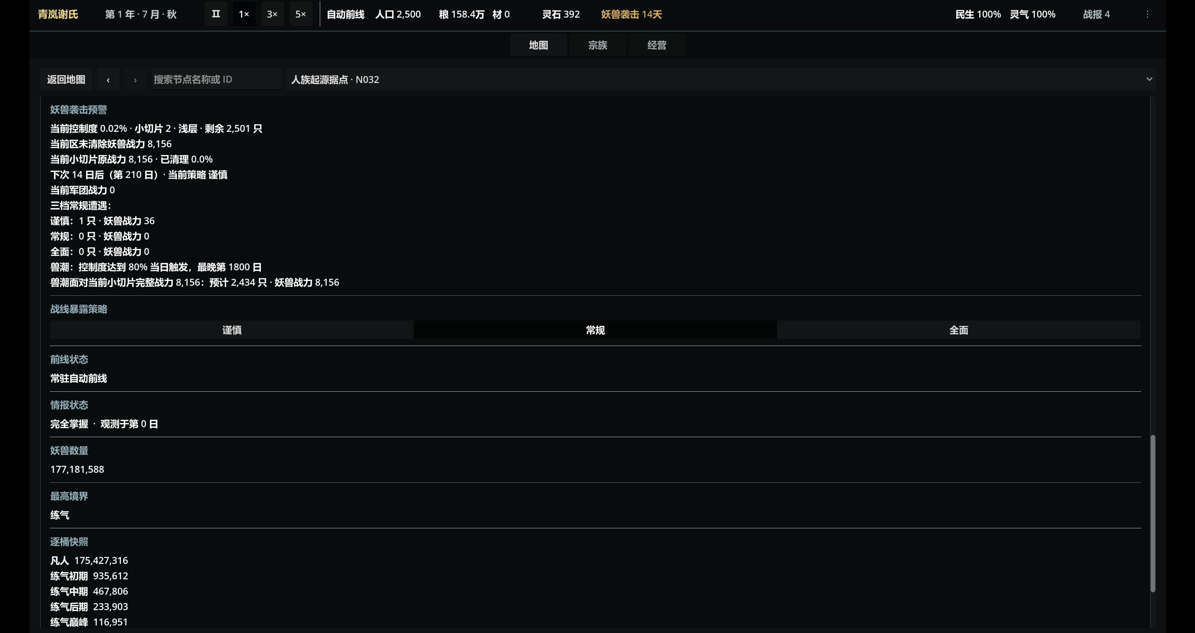This screenshot has width=1195, height=633.
Task: Select the 常规 exposure strategy
Action: (595, 330)
